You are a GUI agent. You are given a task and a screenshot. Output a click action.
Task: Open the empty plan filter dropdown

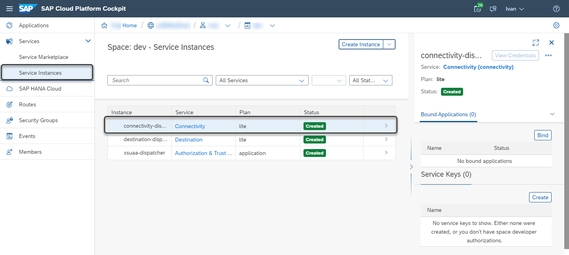pos(329,80)
